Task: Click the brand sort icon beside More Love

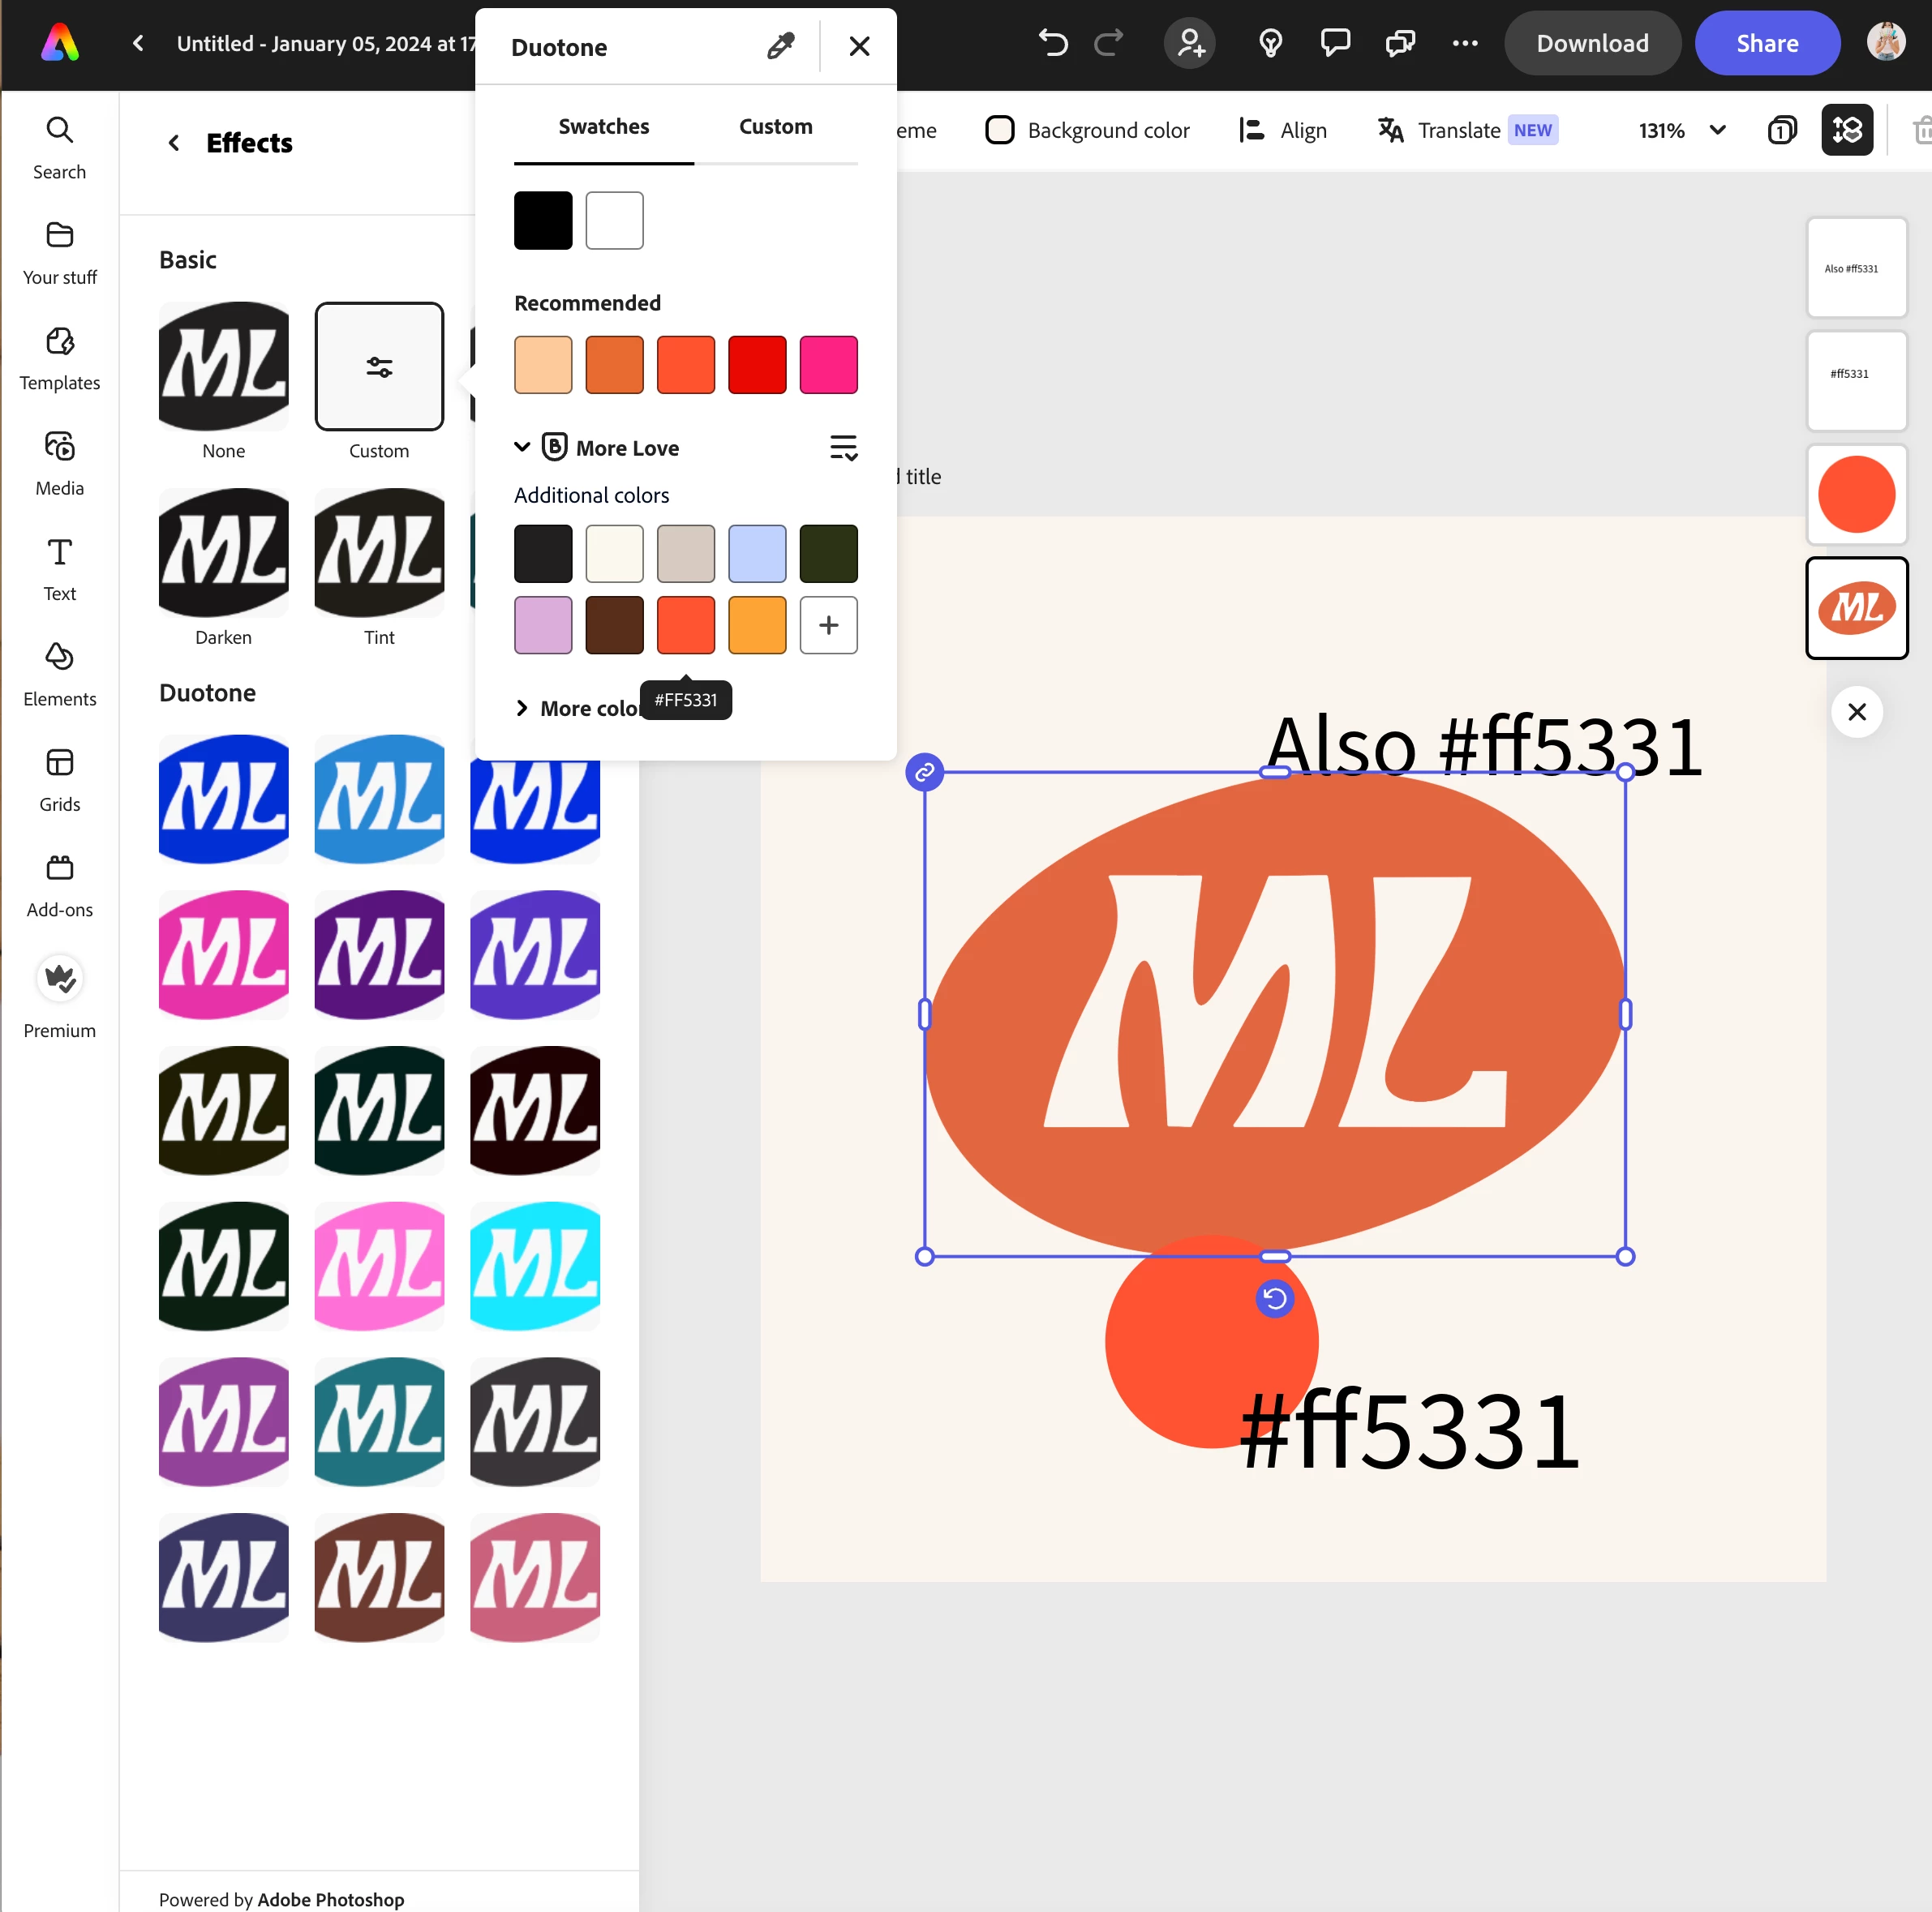Action: pyautogui.click(x=843, y=448)
